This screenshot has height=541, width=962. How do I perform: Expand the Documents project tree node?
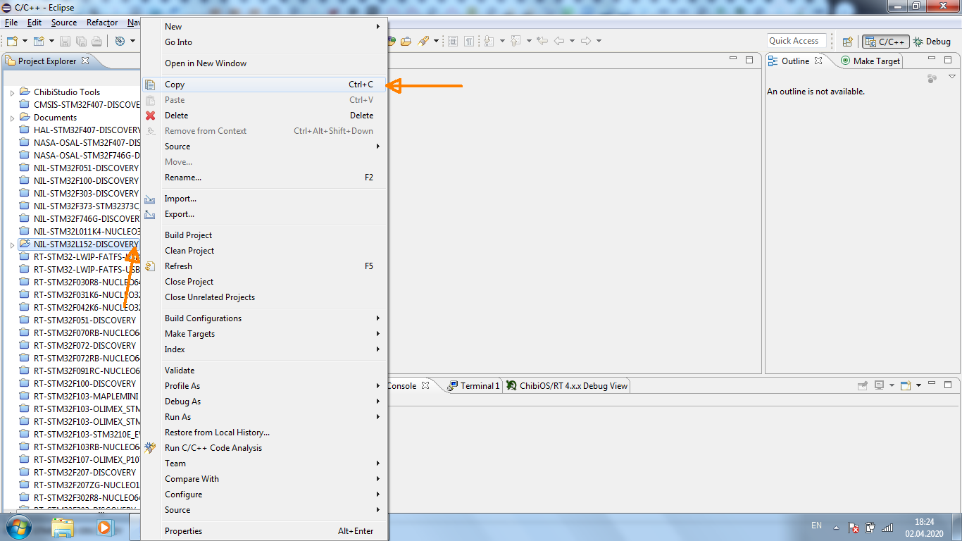click(12, 118)
